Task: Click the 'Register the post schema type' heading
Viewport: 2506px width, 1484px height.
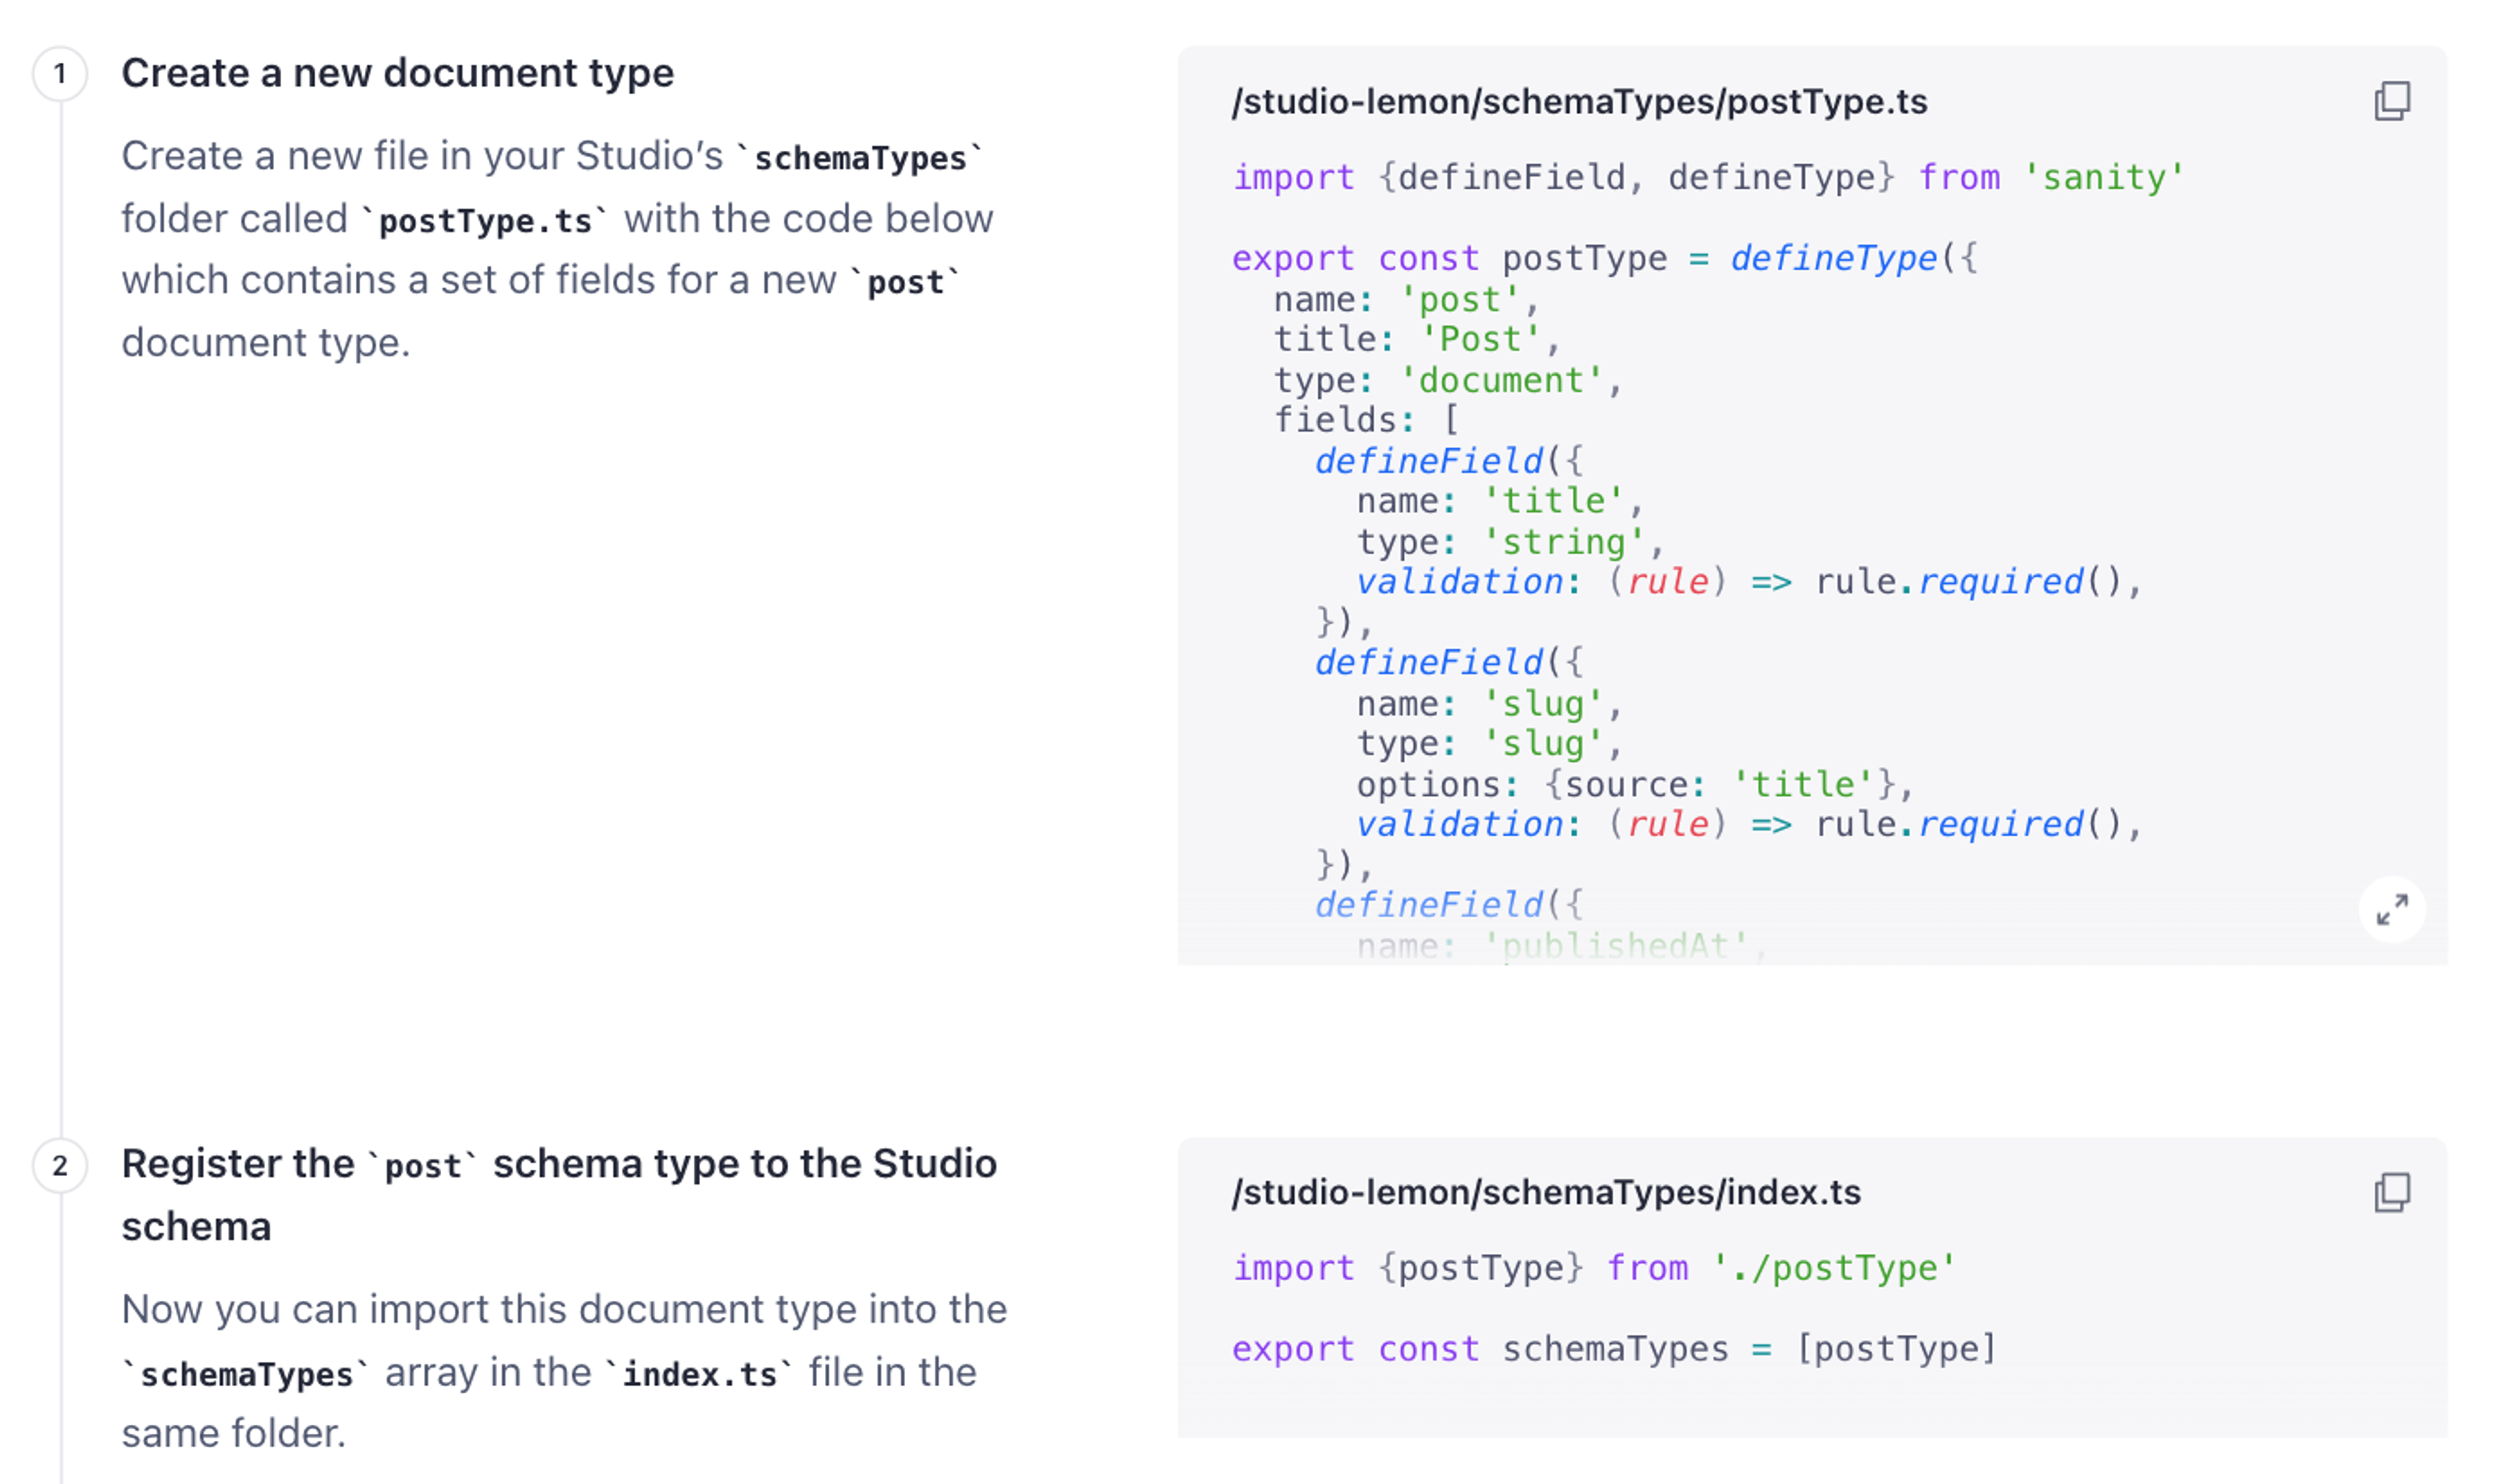Action: click(x=559, y=1194)
